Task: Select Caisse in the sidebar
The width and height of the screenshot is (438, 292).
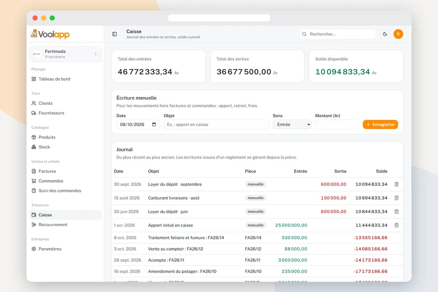Action: (65, 215)
